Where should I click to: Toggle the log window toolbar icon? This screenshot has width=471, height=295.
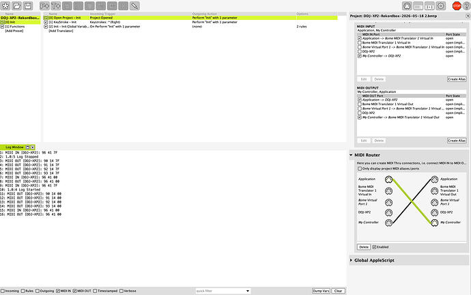point(418,5)
